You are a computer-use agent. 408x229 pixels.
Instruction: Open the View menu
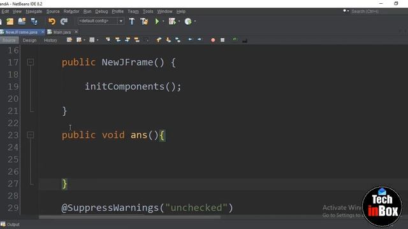point(17,11)
